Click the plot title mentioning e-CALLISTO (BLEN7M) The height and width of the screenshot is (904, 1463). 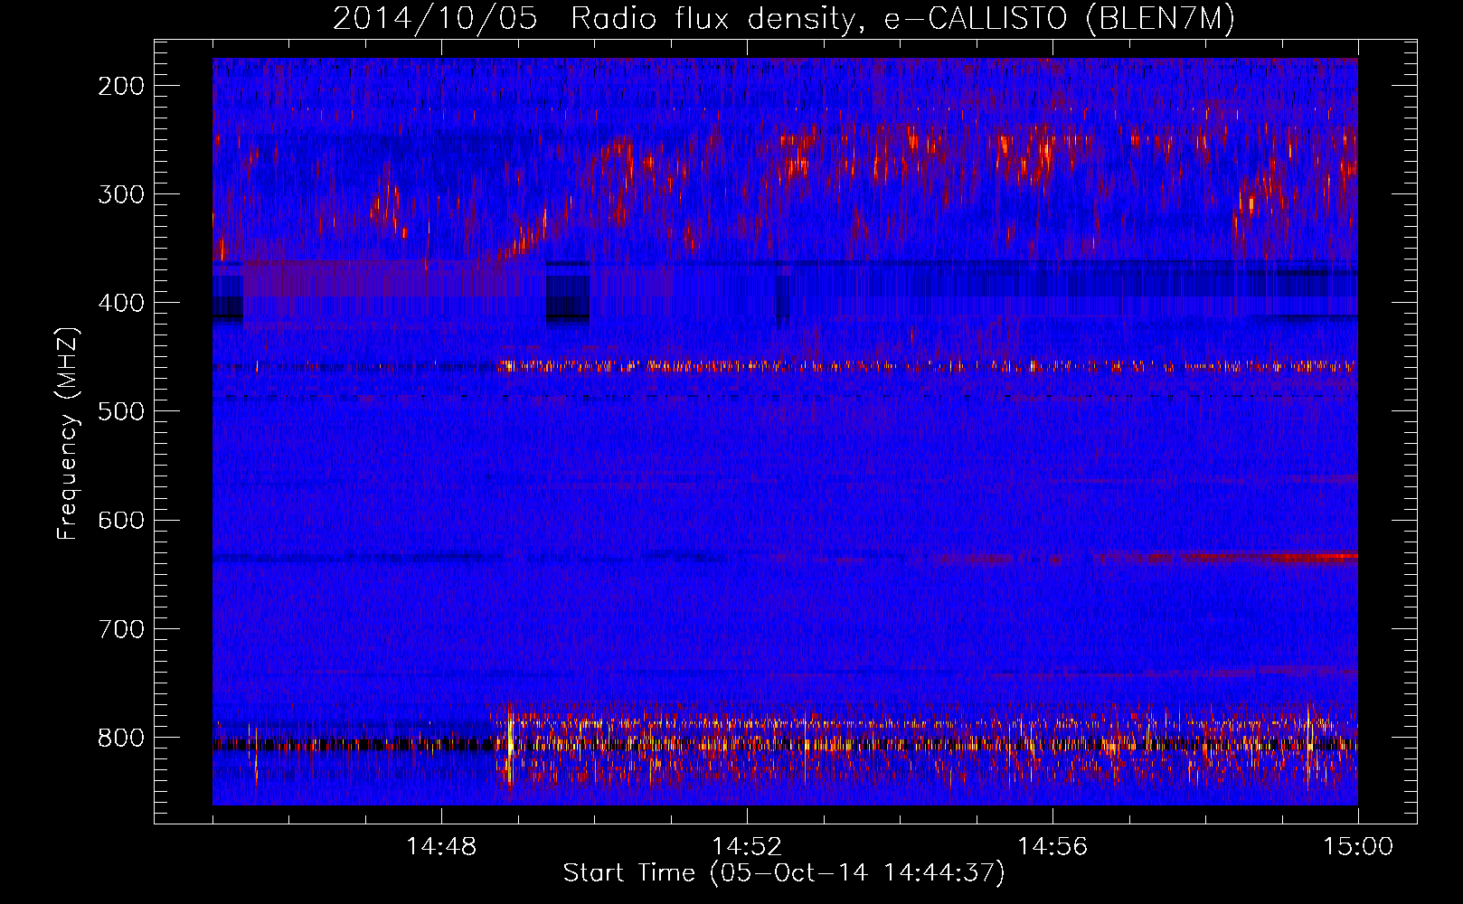point(784,19)
